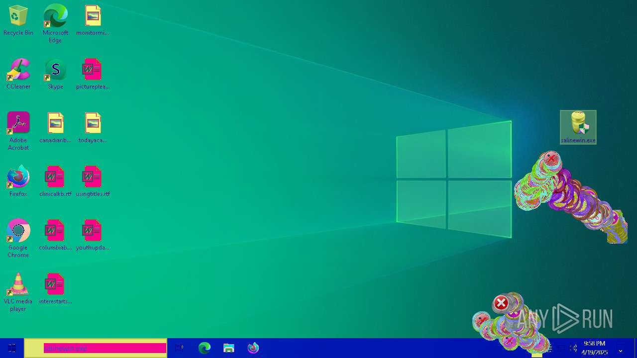Viewport: 637px width, 358px height.
Task: Open the clock showing 9:58 PM
Action: pyautogui.click(x=595, y=348)
